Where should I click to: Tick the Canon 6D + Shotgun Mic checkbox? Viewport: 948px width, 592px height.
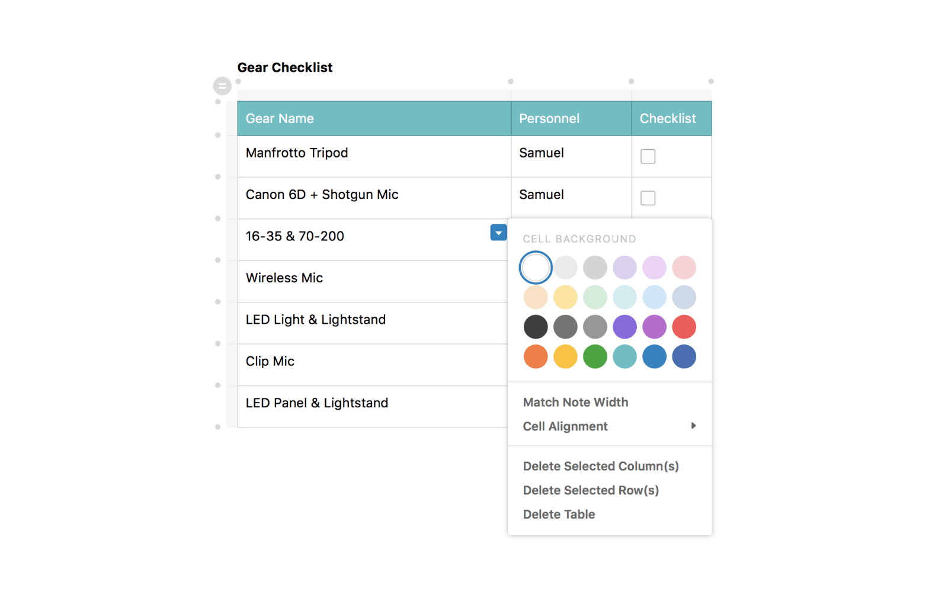pyautogui.click(x=648, y=198)
